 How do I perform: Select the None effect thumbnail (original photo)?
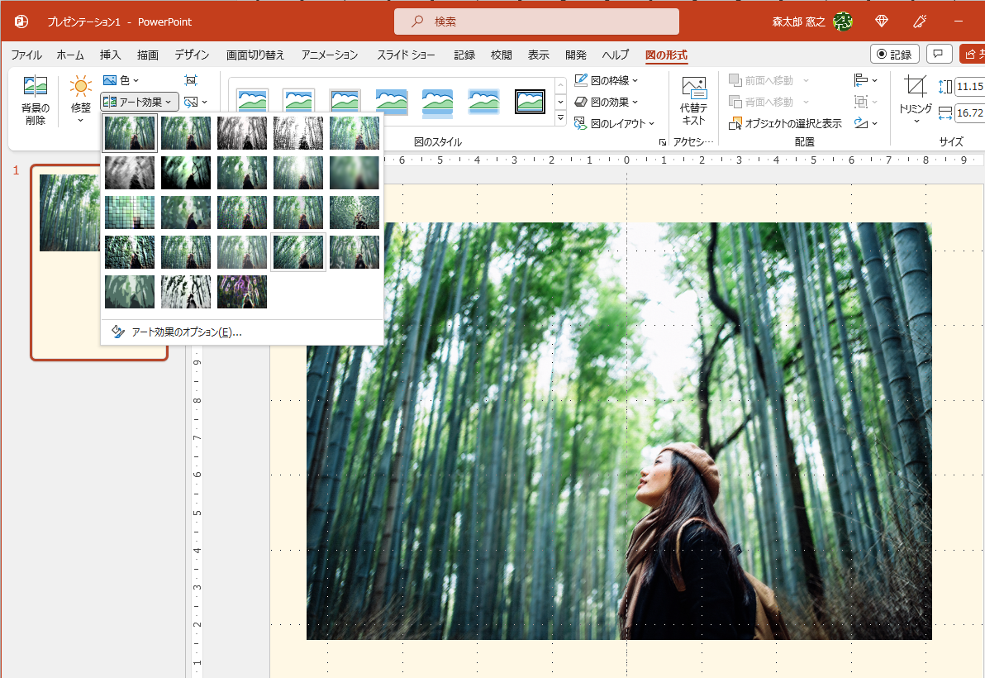[130, 132]
